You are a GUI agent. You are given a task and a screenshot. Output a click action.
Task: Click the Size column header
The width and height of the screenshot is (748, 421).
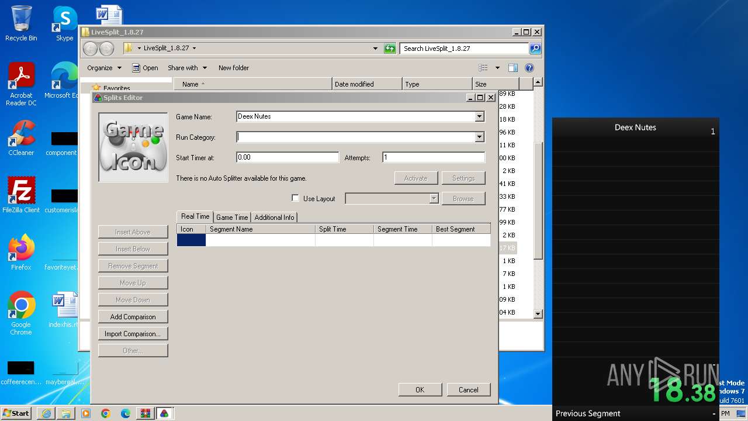[496, 84]
